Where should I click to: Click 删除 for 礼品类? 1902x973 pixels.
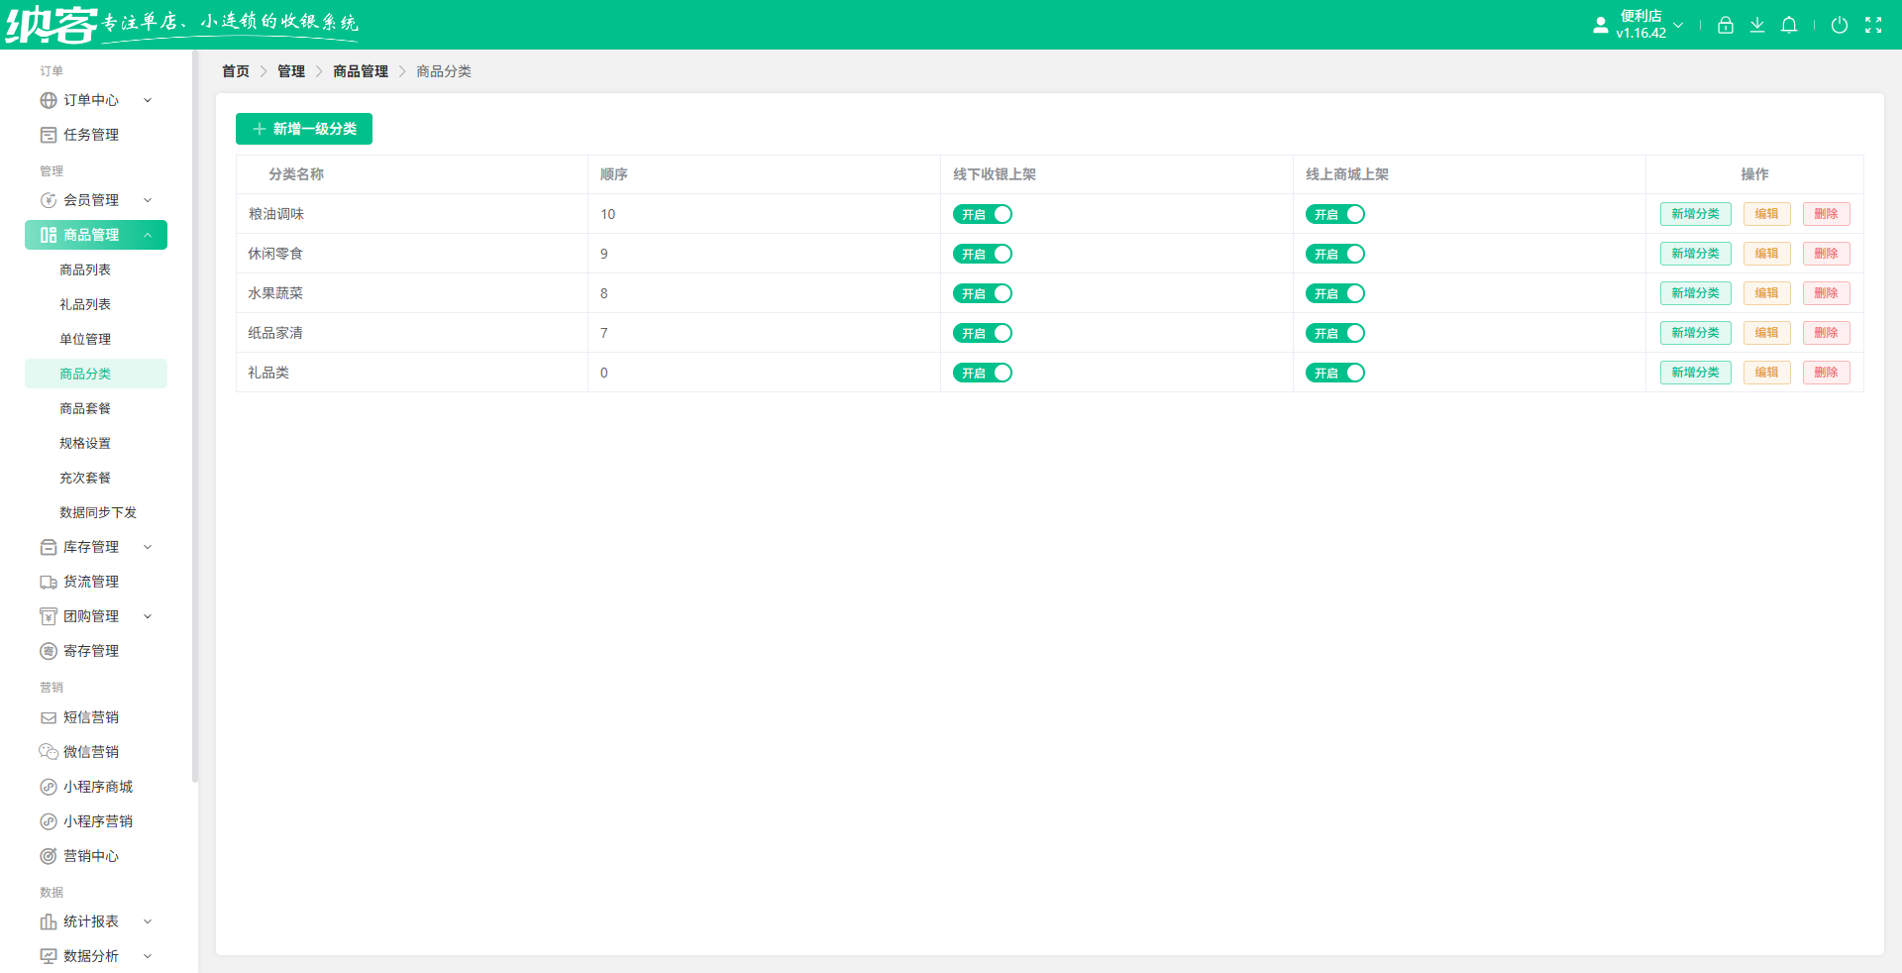point(1827,373)
